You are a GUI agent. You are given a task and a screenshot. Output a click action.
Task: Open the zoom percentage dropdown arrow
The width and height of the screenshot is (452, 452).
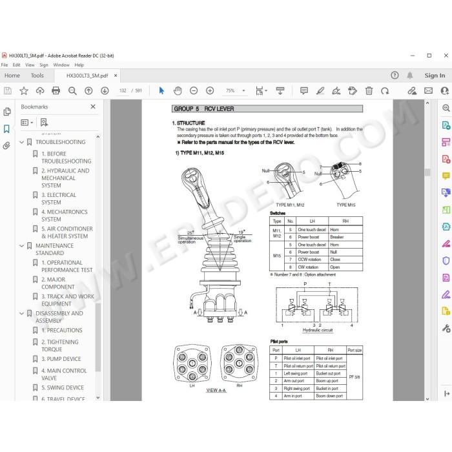(x=243, y=91)
